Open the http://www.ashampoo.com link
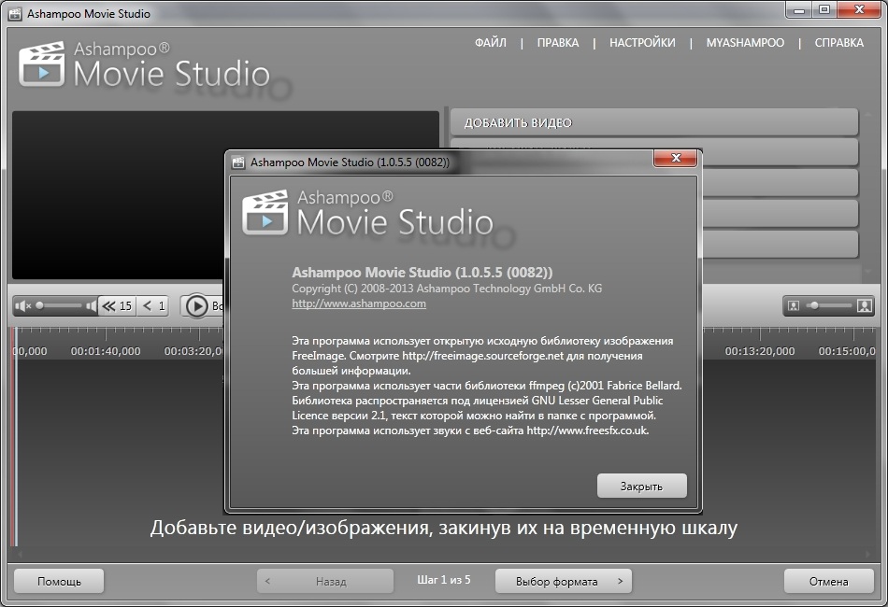Viewport: 888px width, 607px height. click(x=359, y=303)
